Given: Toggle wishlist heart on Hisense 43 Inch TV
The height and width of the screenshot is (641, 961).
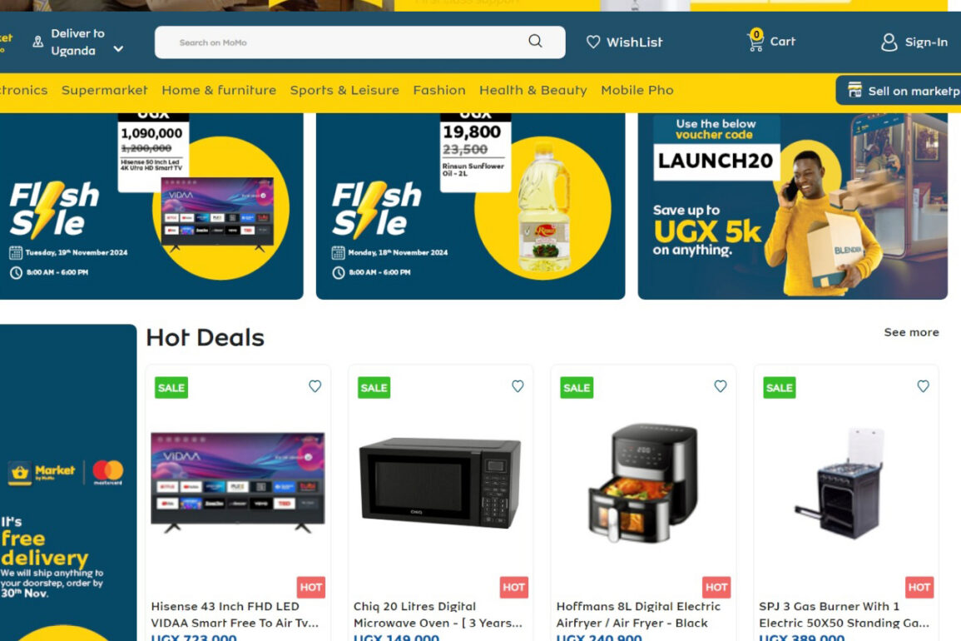Looking at the screenshot, I should click(315, 385).
